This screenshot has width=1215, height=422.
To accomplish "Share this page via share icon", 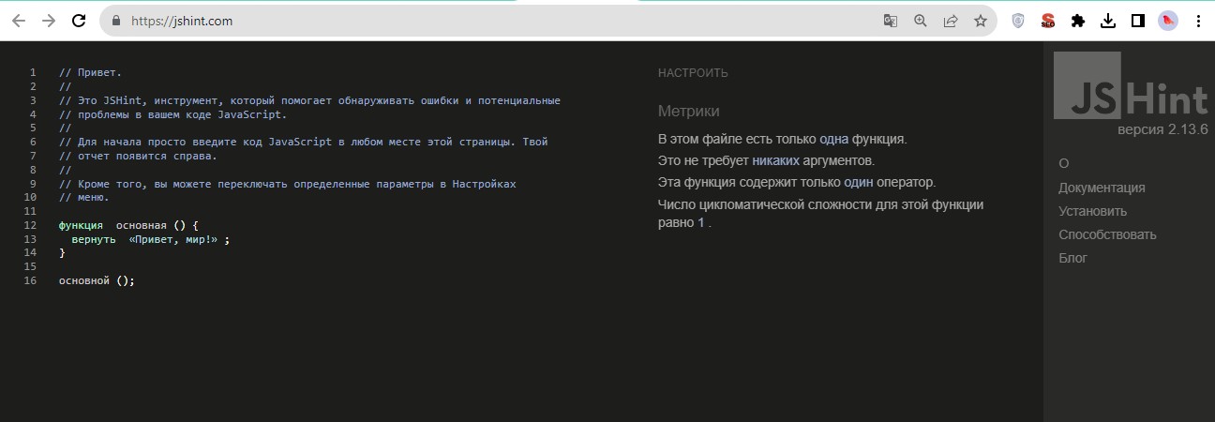I will [951, 21].
